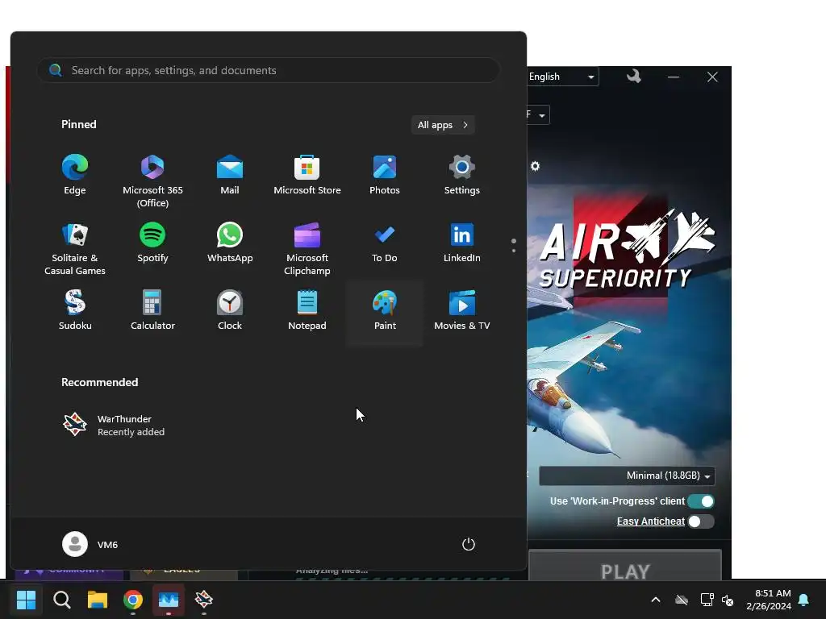This screenshot has height=619, width=826.
Task: Launch the Calculator app
Action: (x=152, y=310)
